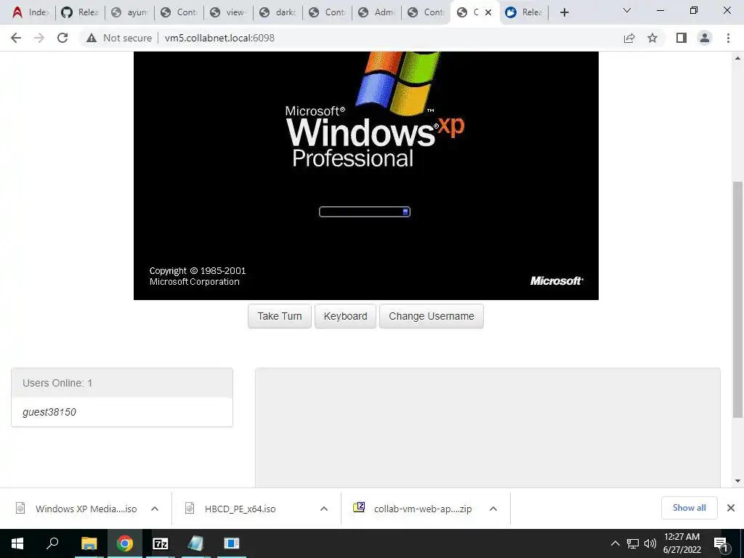Close the active browser tab

488,12
